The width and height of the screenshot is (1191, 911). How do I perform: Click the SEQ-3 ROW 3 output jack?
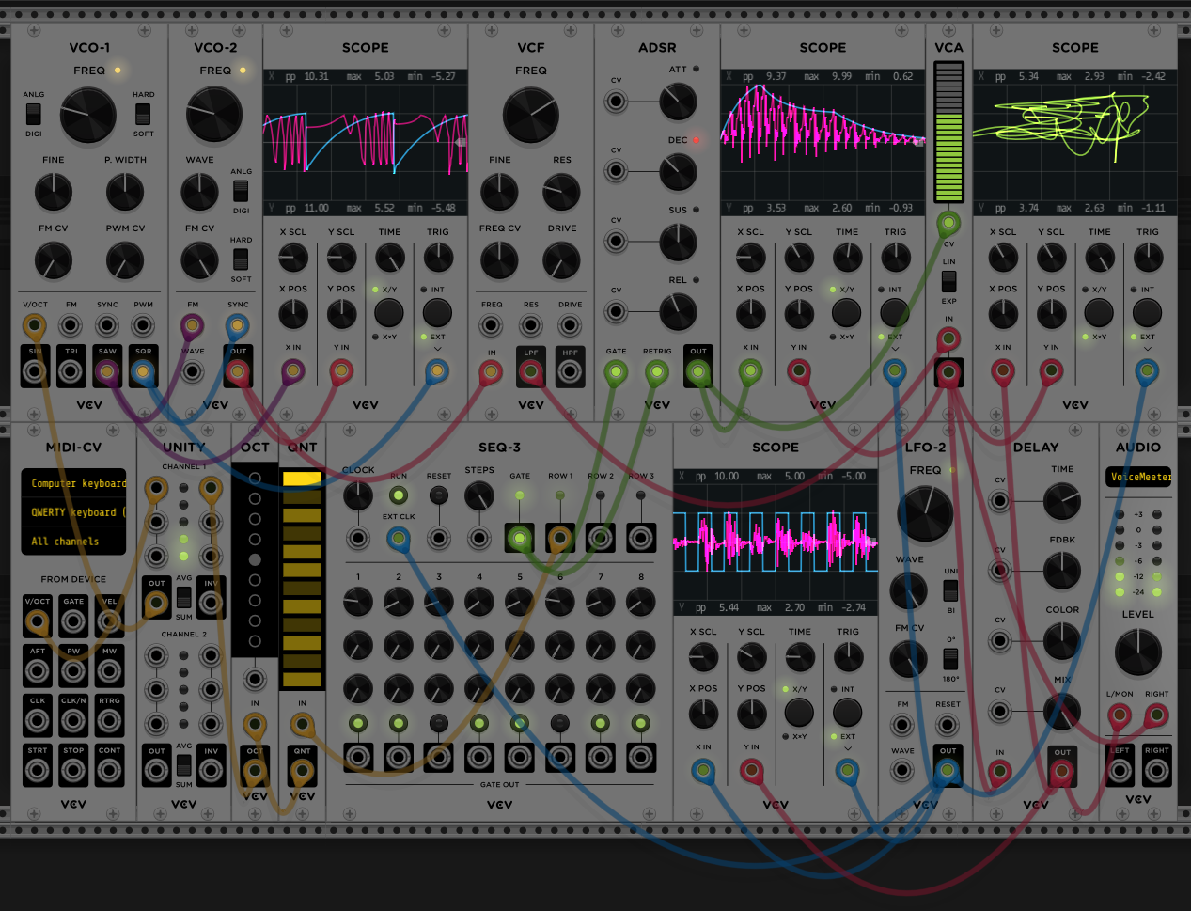pyautogui.click(x=641, y=539)
